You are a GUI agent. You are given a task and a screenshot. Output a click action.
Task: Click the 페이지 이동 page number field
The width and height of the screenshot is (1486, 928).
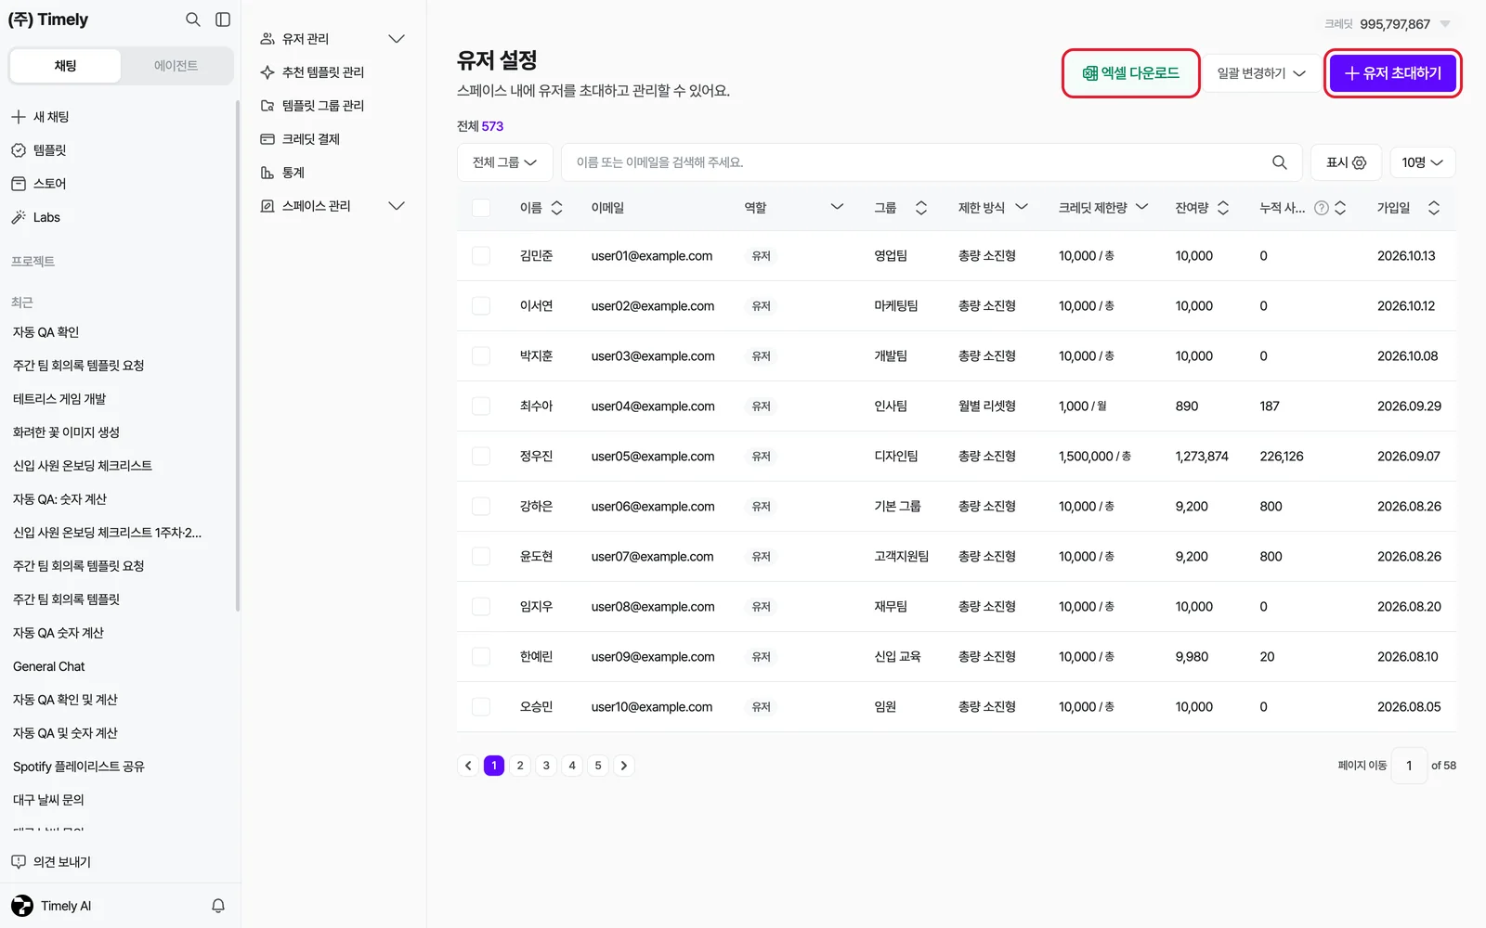point(1409,766)
